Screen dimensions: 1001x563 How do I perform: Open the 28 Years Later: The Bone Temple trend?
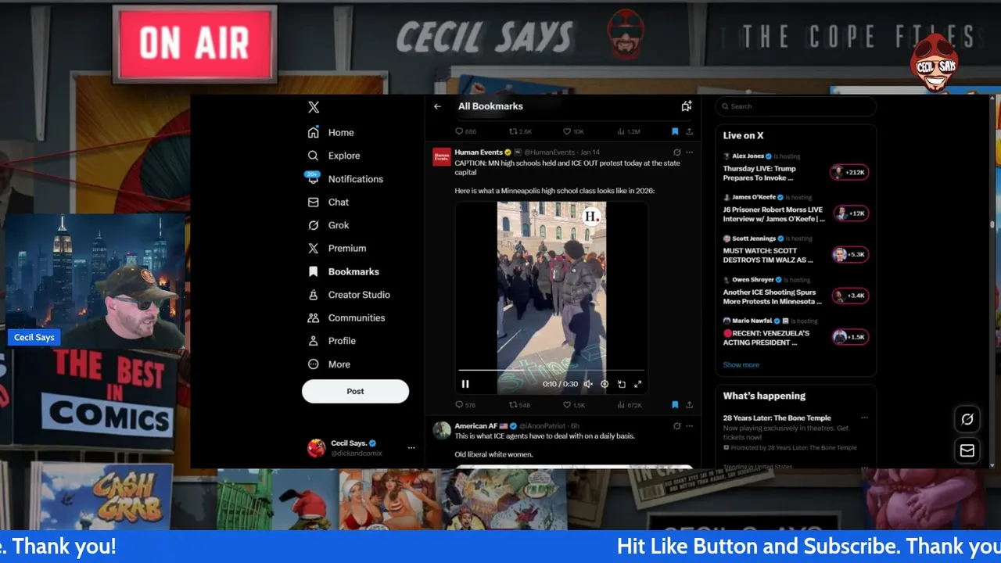(777, 418)
